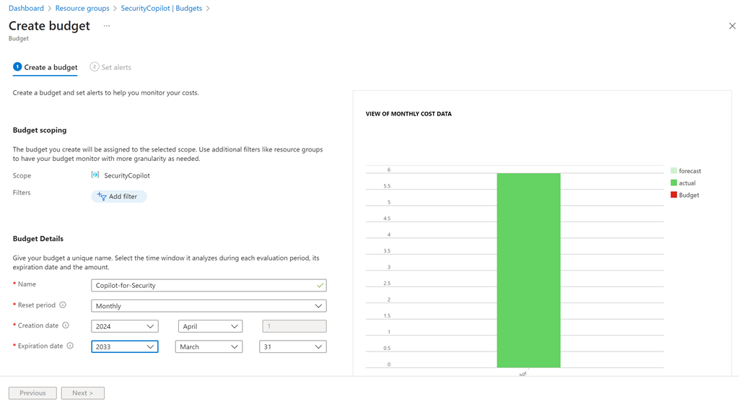Click the Add filter button

[118, 196]
